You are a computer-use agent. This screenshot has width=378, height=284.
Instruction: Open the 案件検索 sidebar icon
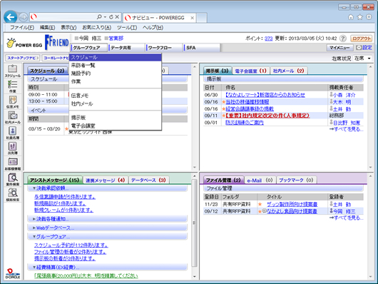[13, 179]
